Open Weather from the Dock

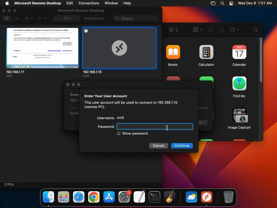(192, 197)
